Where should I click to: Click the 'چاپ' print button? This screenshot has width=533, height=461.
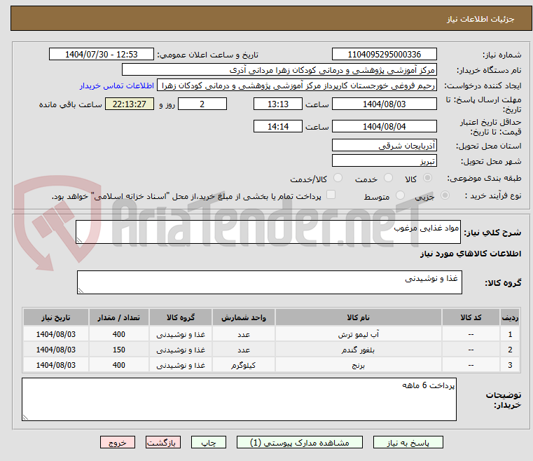[x=209, y=442]
